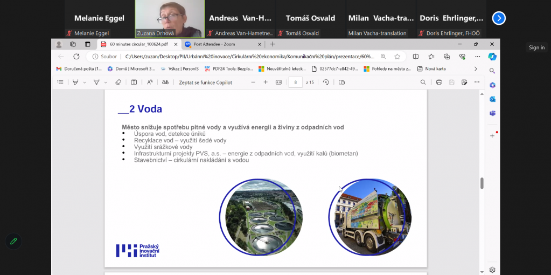Open PDF24 Tools bookmark
Viewport: 551px width, 275px height.
[229, 69]
